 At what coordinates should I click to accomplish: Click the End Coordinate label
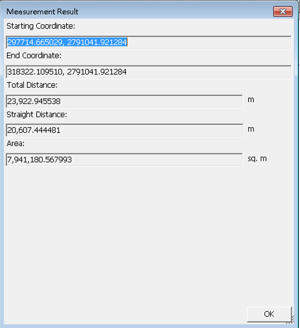point(34,55)
